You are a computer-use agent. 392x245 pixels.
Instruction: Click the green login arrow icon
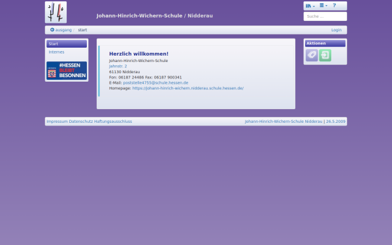point(325,56)
